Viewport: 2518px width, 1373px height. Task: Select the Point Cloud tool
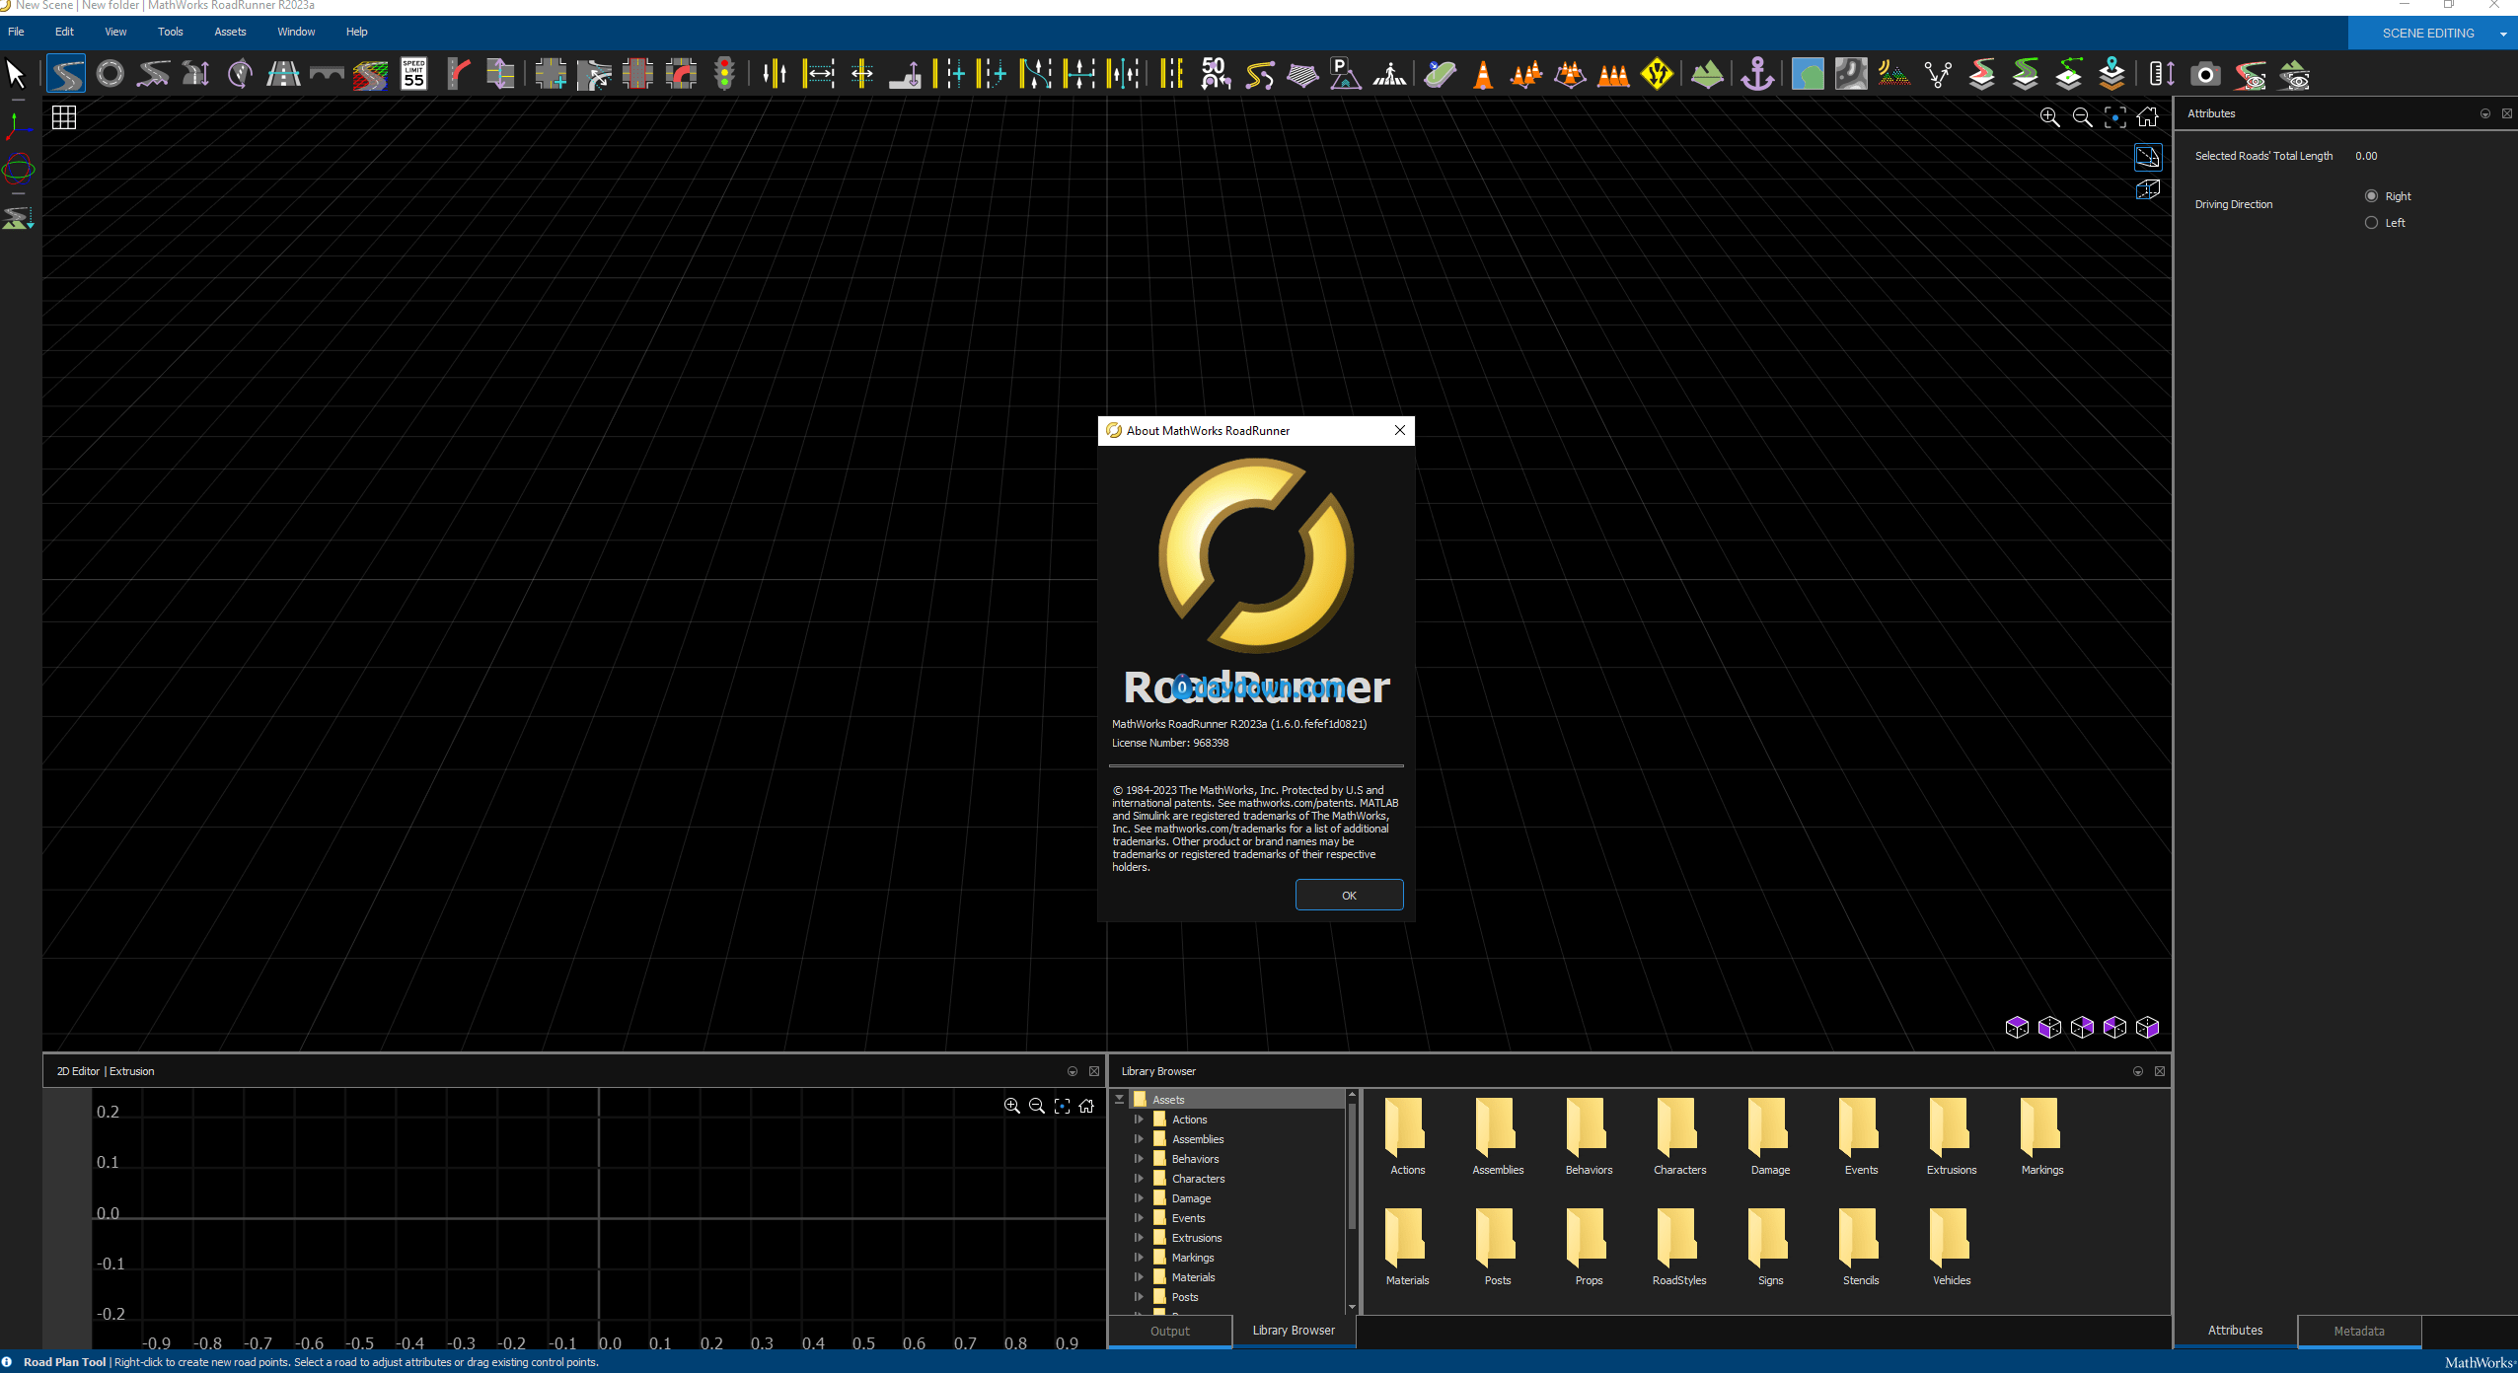1893,74
